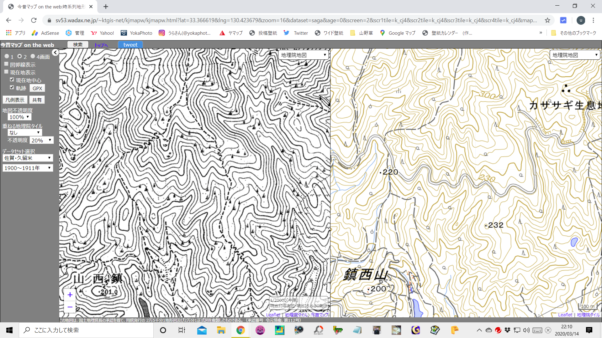
Task: Expand the 1900～1911年 period dropdown
Action: point(28,168)
